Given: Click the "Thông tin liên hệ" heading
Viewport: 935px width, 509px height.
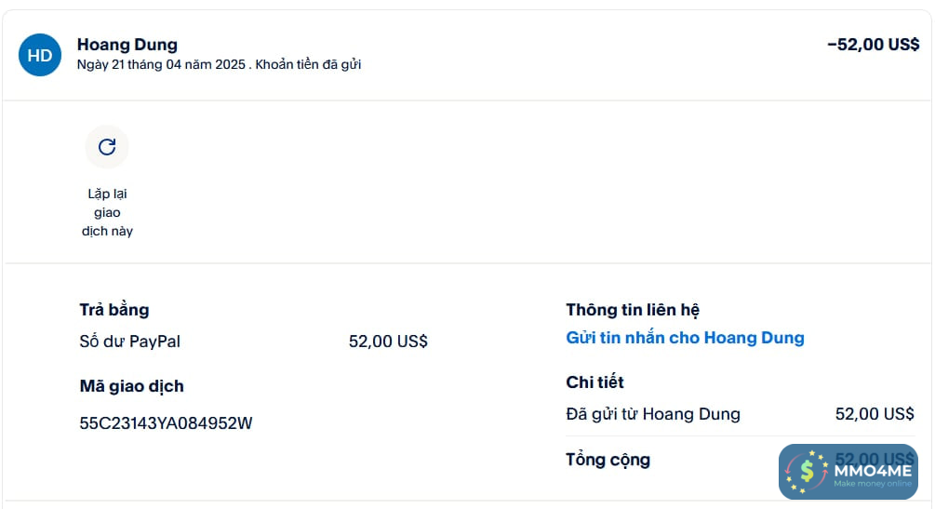Looking at the screenshot, I should (x=632, y=310).
